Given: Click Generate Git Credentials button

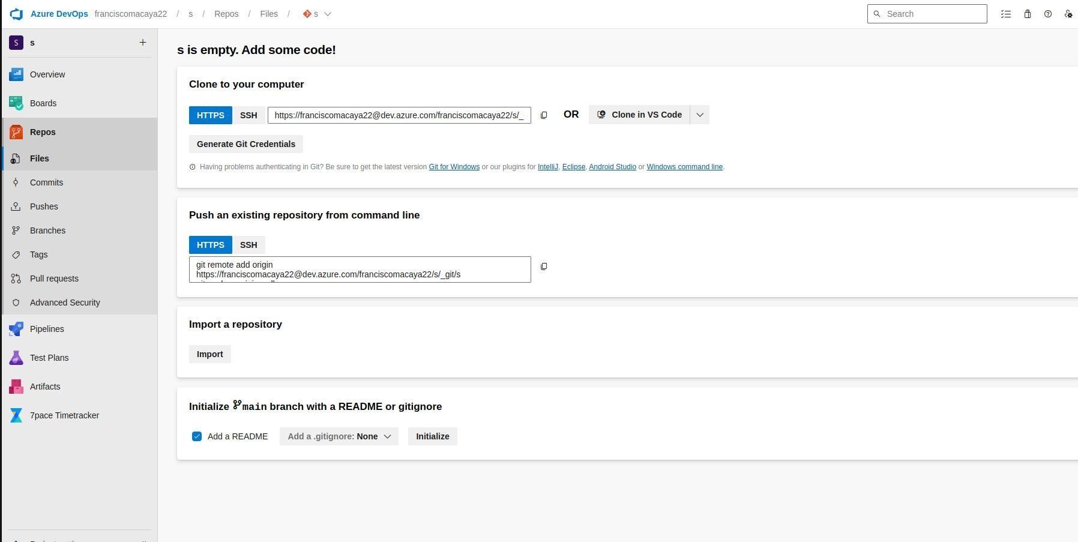Looking at the screenshot, I should (x=246, y=144).
